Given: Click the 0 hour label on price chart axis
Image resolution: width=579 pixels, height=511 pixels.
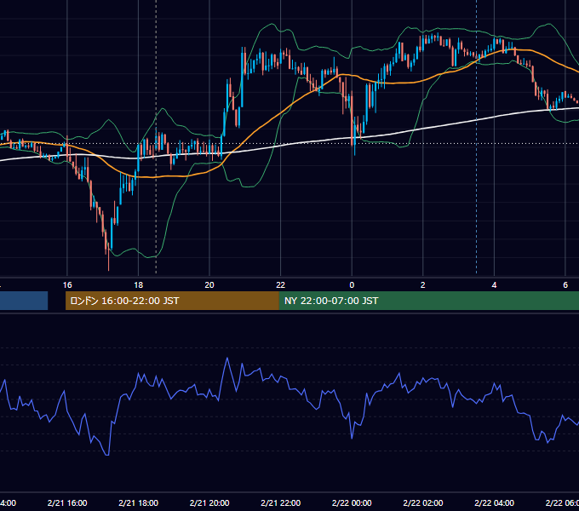Looking at the screenshot, I should point(352,285).
